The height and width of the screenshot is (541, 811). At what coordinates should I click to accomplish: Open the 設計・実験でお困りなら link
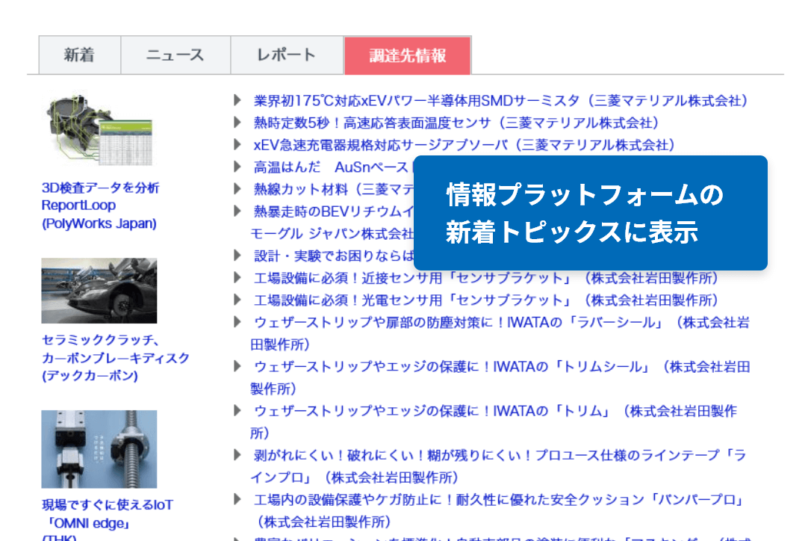coord(333,256)
